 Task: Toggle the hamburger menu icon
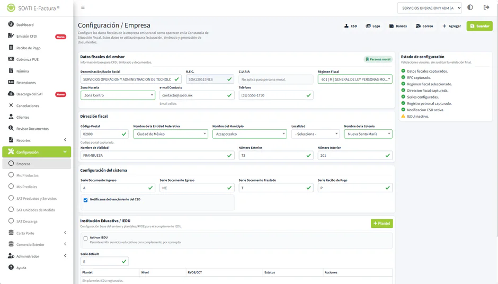coord(83,7)
